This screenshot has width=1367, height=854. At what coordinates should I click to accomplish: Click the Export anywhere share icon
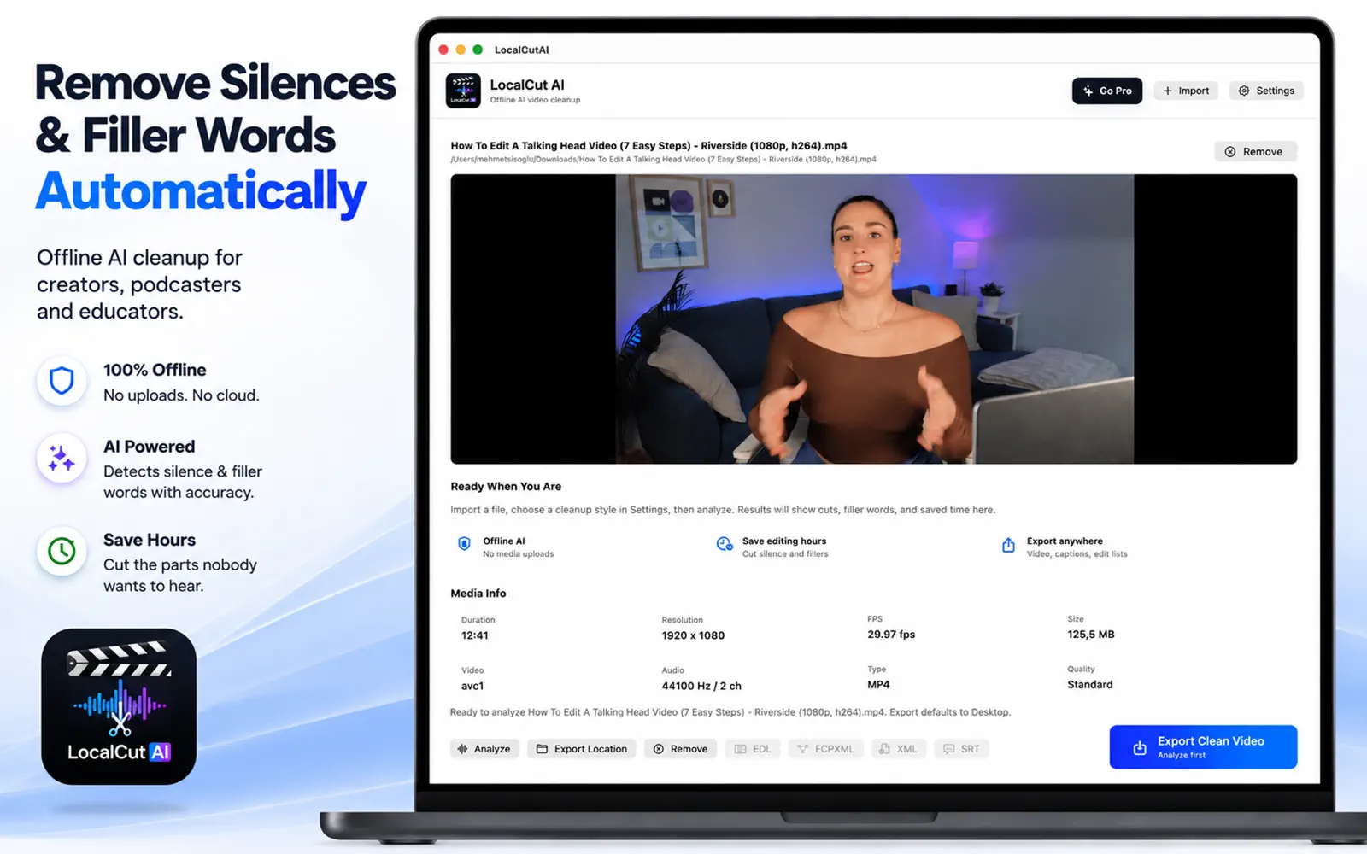pyautogui.click(x=1008, y=545)
